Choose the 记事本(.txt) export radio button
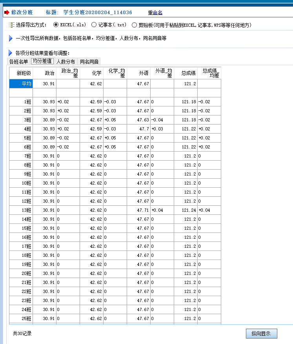This screenshot has height=344, width=293. (x=94, y=25)
